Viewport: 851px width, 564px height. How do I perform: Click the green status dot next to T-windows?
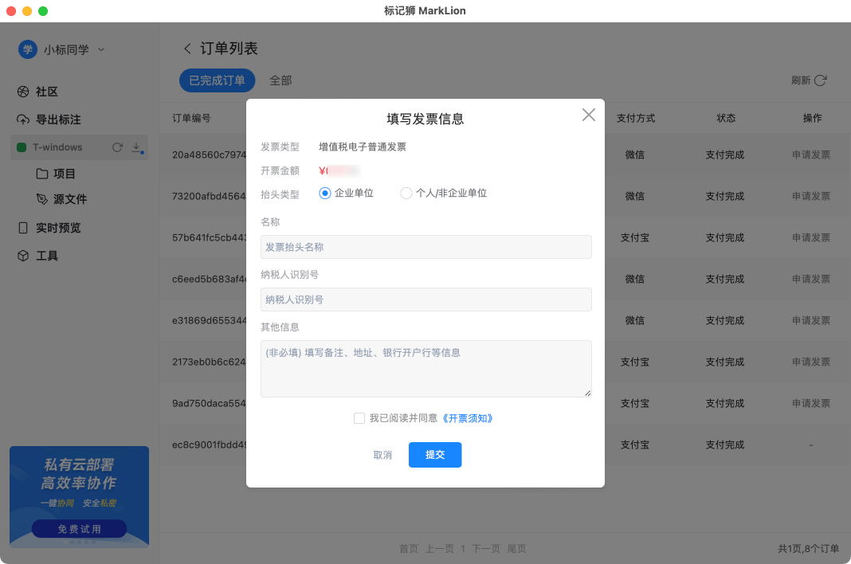21,147
